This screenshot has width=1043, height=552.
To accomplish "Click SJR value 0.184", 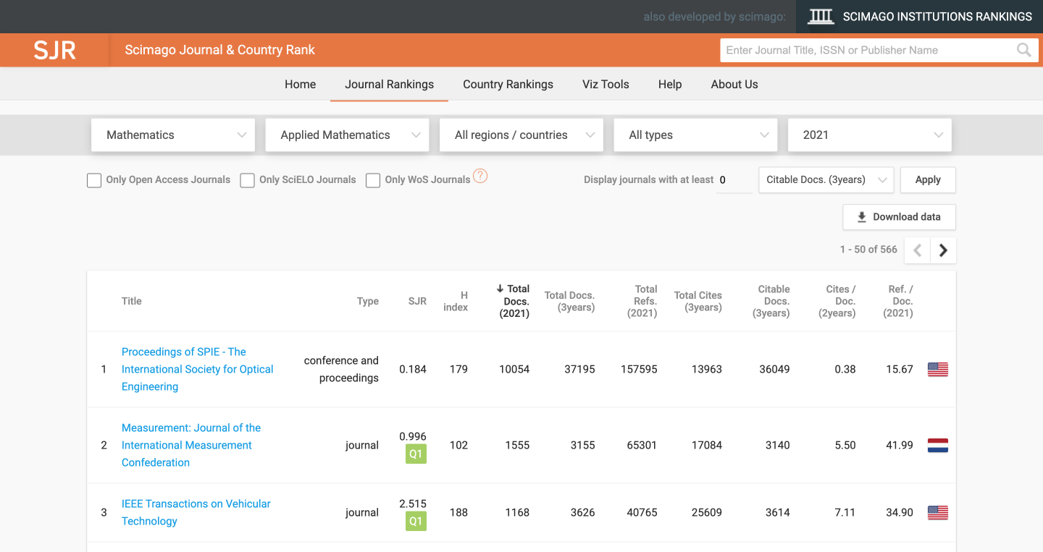I will point(413,369).
